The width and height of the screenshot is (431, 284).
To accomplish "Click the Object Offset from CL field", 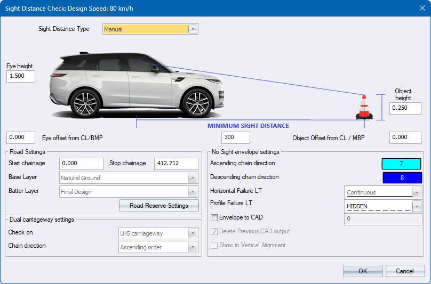I will click(405, 138).
